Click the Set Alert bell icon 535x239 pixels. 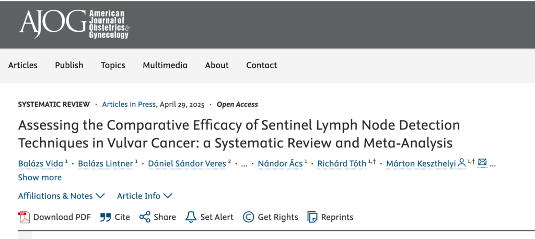191,217
